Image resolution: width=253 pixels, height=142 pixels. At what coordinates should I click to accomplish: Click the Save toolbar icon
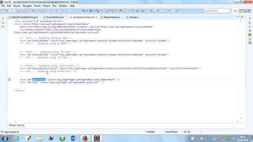click(x=10, y=11)
